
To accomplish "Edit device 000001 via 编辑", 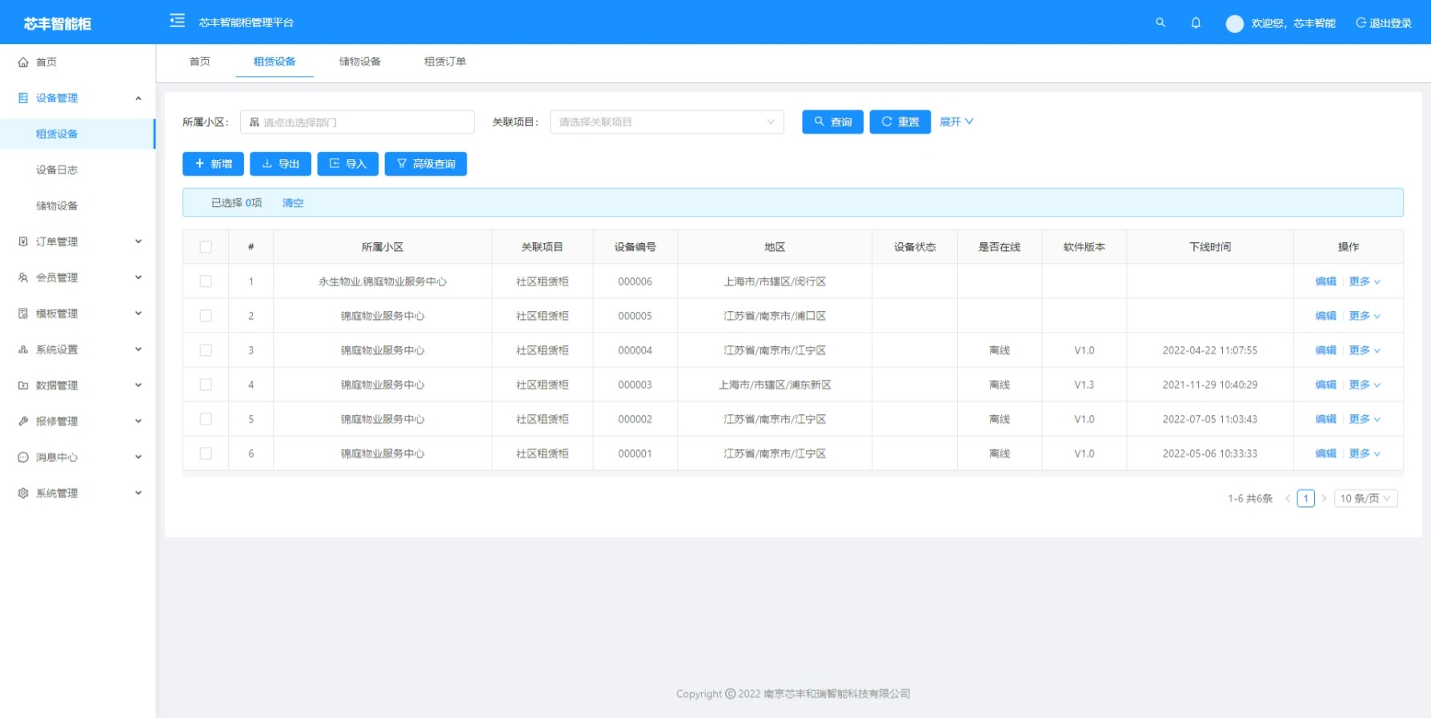I will (x=1326, y=453).
